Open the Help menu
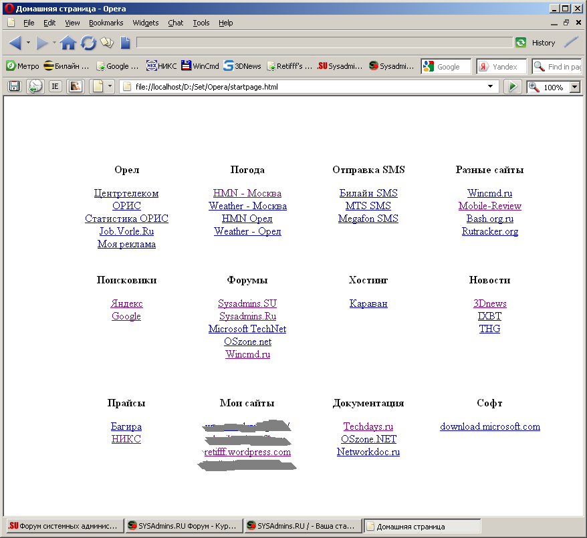The image size is (587, 538). [226, 23]
